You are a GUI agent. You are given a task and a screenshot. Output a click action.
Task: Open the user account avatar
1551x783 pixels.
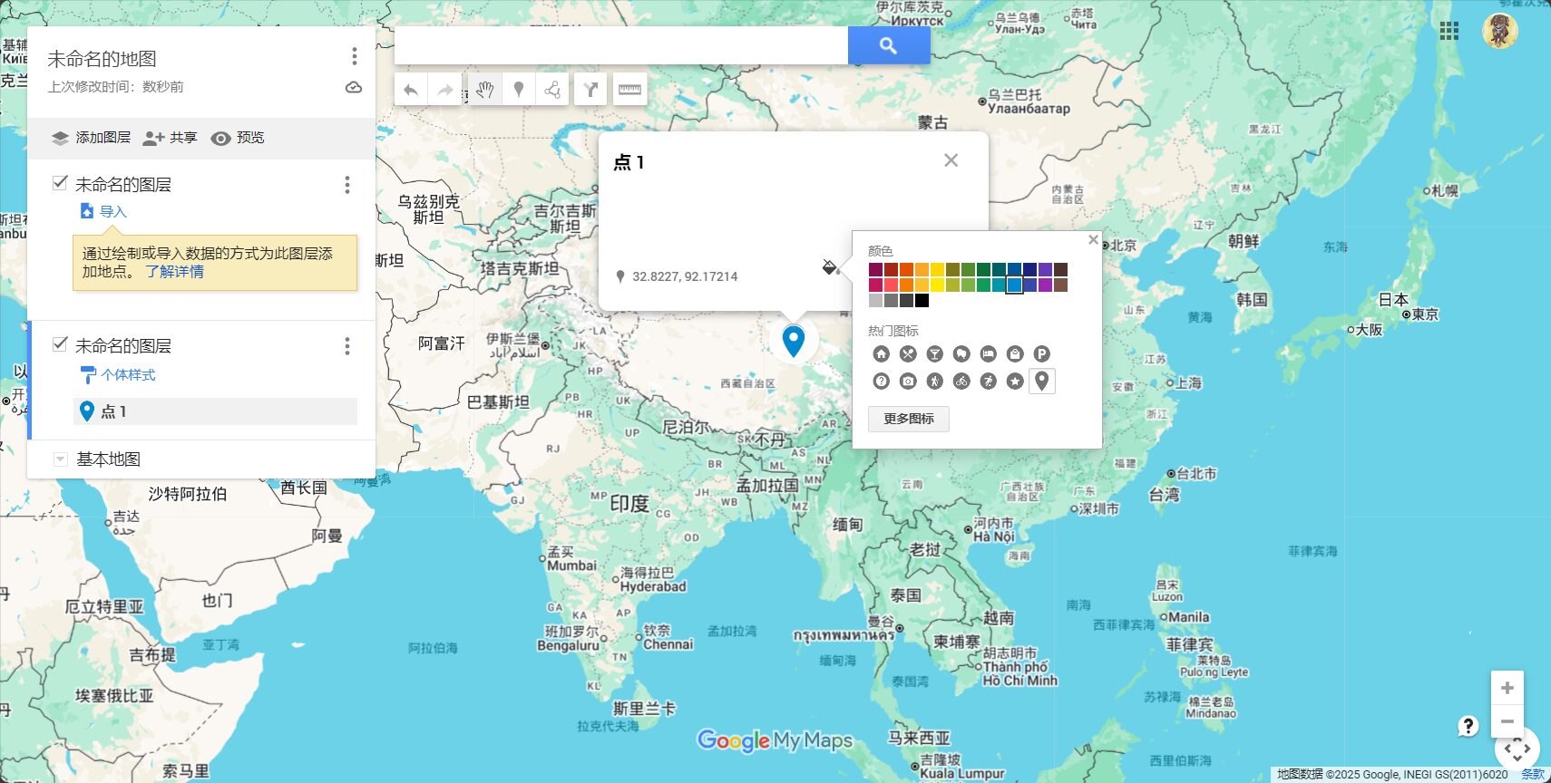pyautogui.click(x=1500, y=31)
